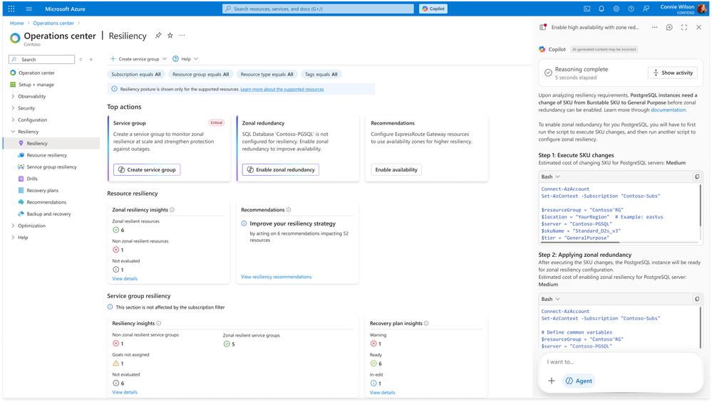Launch Copilot from the top bar
712x402 pixels.
[x=433, y=9]
